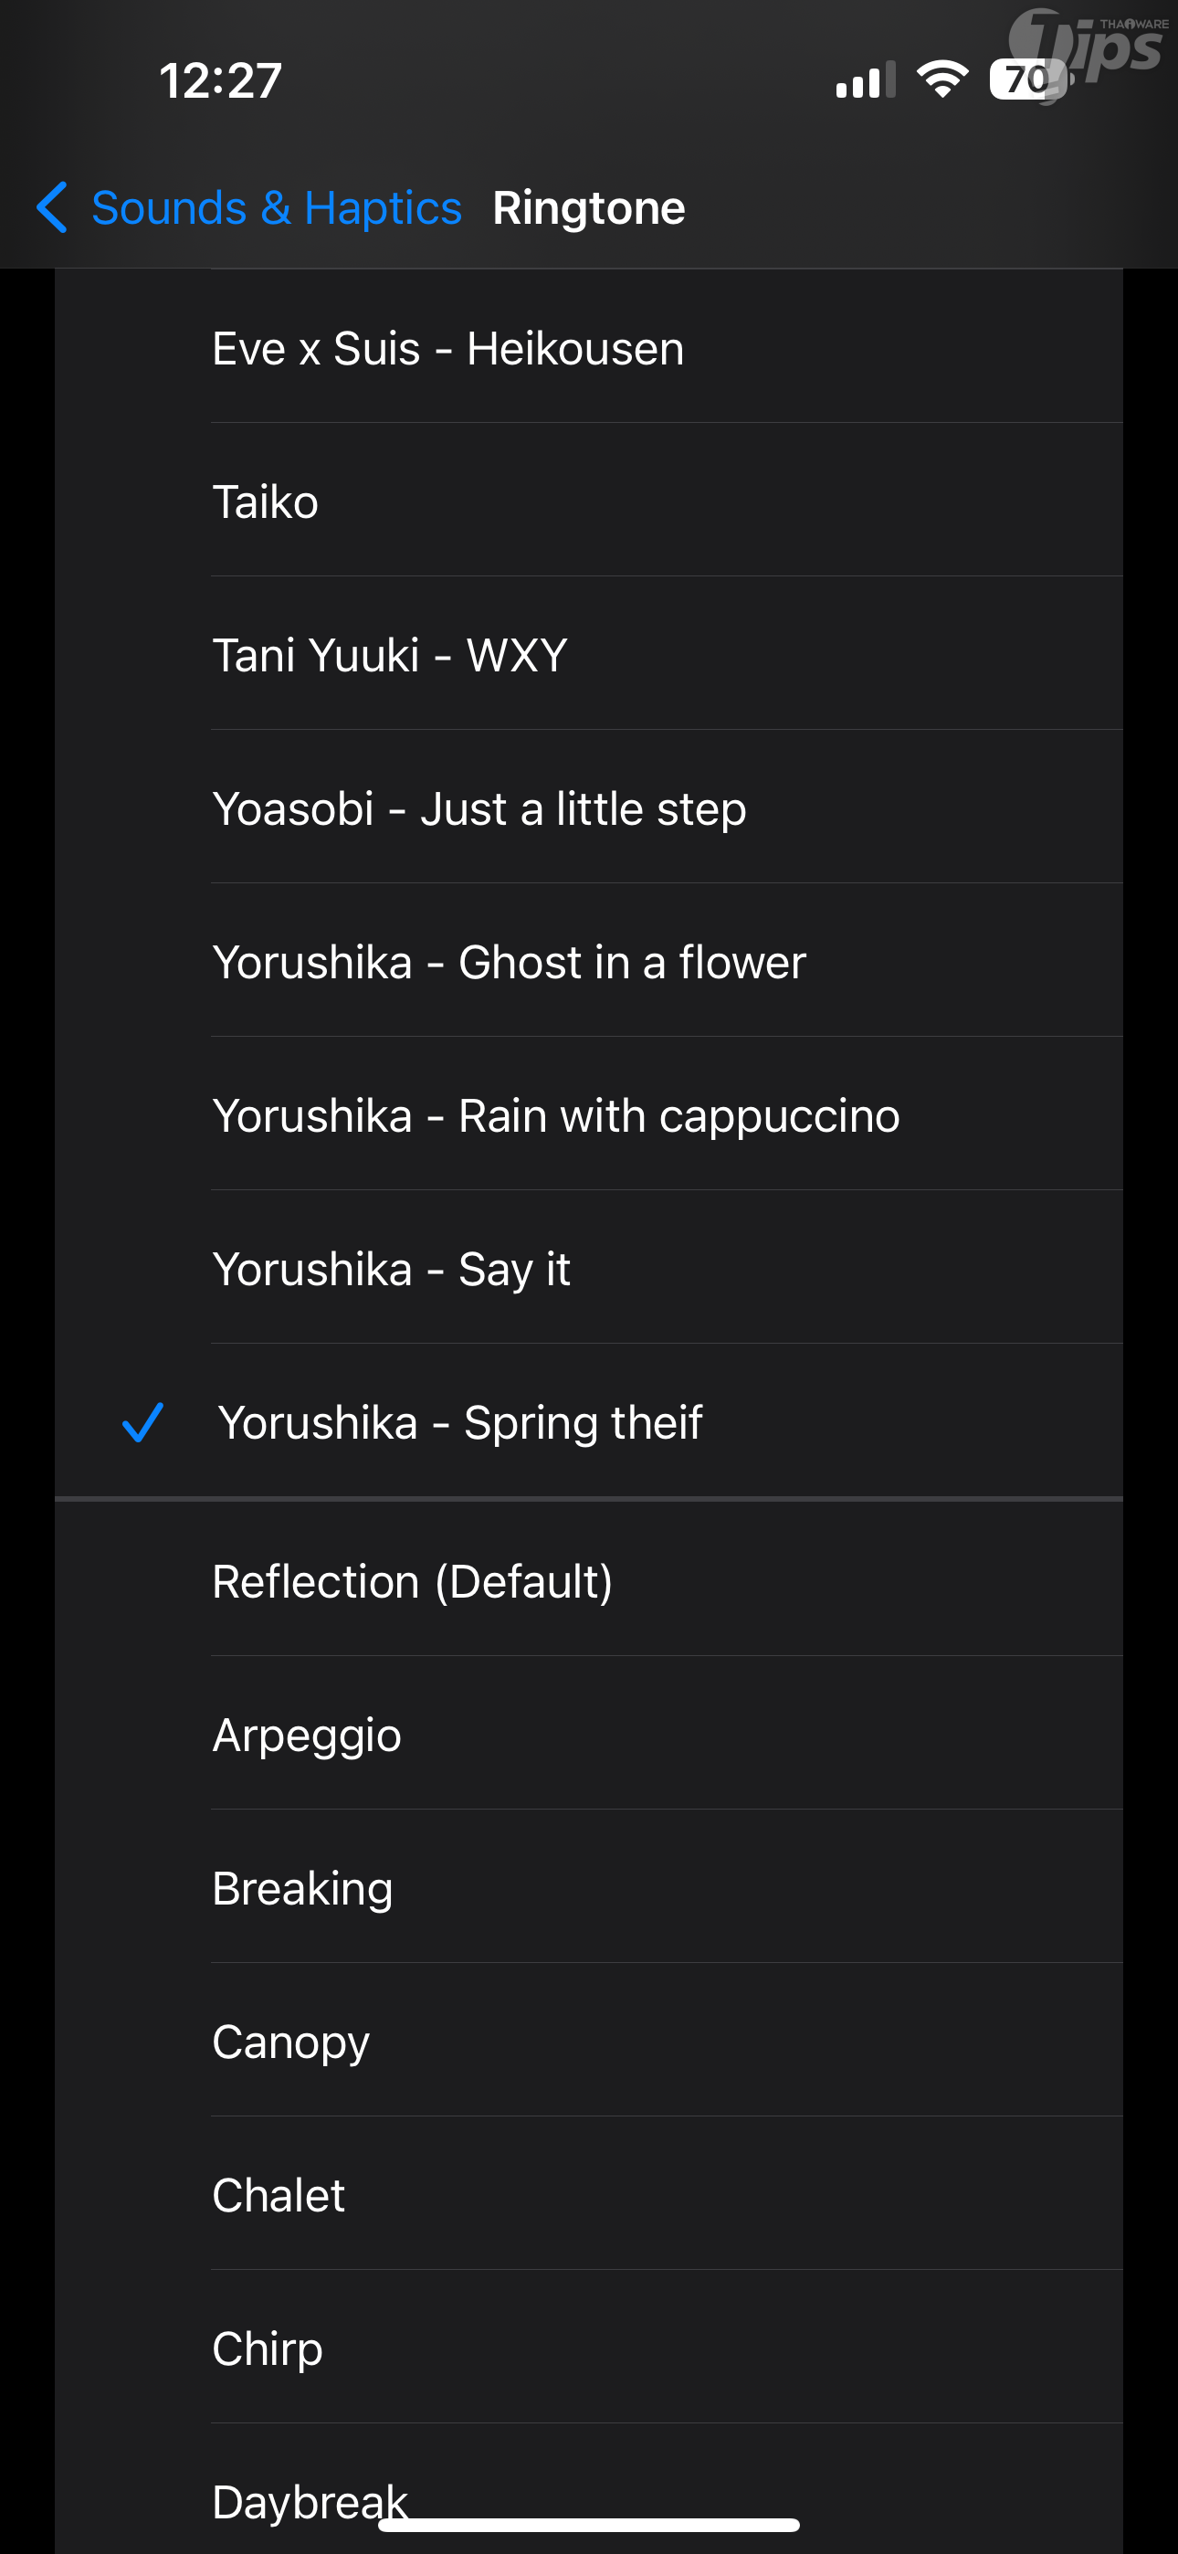
Task: Tap the clock time in status bar
Action: (x=220, y=80)
